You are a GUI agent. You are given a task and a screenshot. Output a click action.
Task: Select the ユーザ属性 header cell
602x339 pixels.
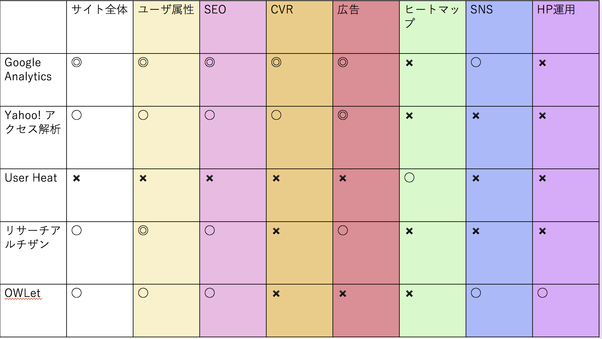tap(166, 27)
